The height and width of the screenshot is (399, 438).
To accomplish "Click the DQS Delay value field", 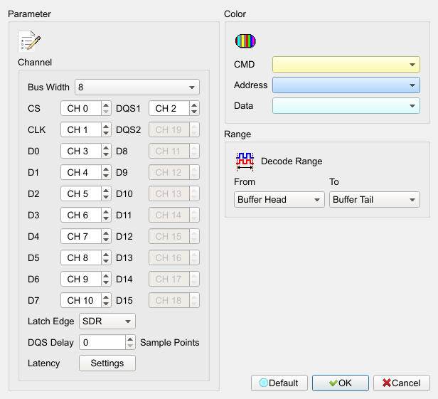I will (102, 342).
